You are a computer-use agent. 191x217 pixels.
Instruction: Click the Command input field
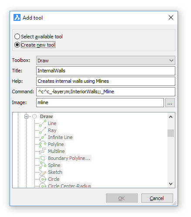106,92
